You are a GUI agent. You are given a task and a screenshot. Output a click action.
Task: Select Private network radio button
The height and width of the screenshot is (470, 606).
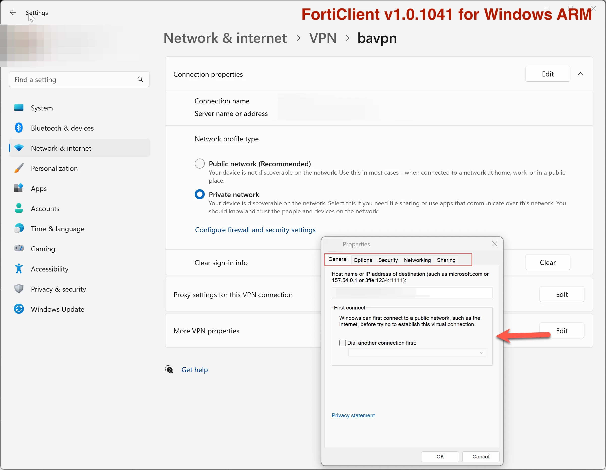click(x=200, y=194)
